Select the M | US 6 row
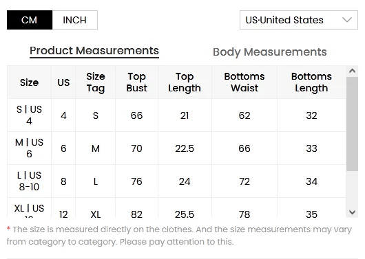This screenshot has width=365, height=259. click(177, 148)
